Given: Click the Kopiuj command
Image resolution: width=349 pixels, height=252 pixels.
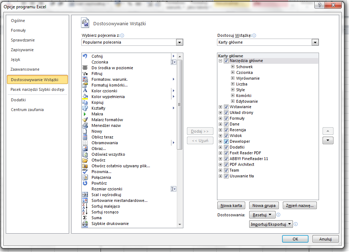Looking at the screenshot, I should (96, 102).
